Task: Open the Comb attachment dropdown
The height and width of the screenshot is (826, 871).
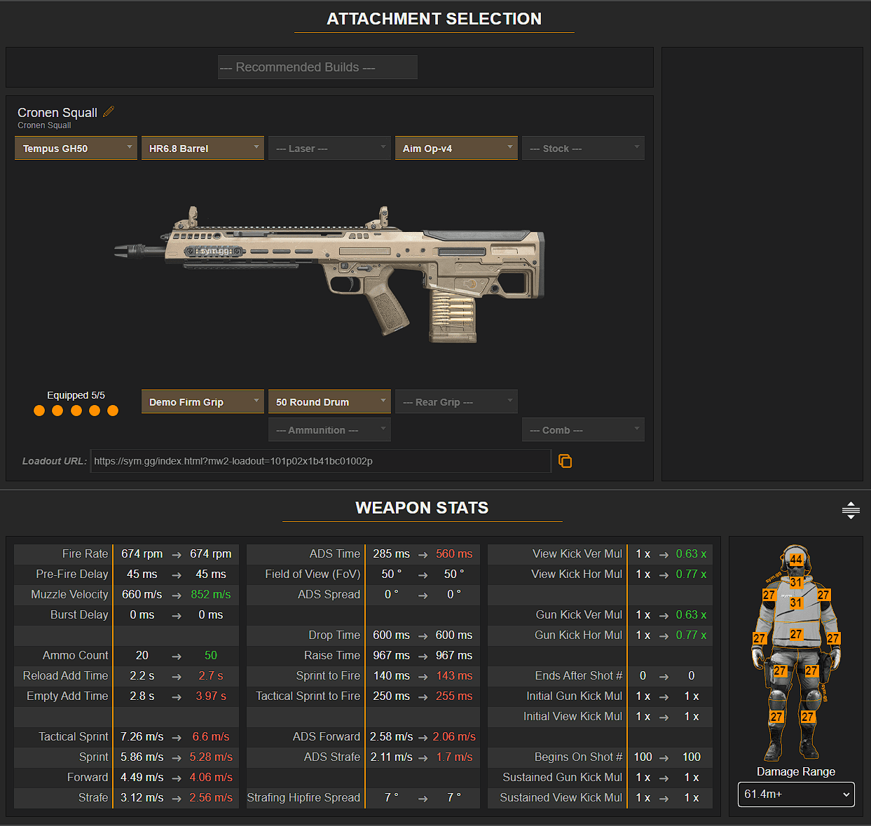Action: (583, 429)
